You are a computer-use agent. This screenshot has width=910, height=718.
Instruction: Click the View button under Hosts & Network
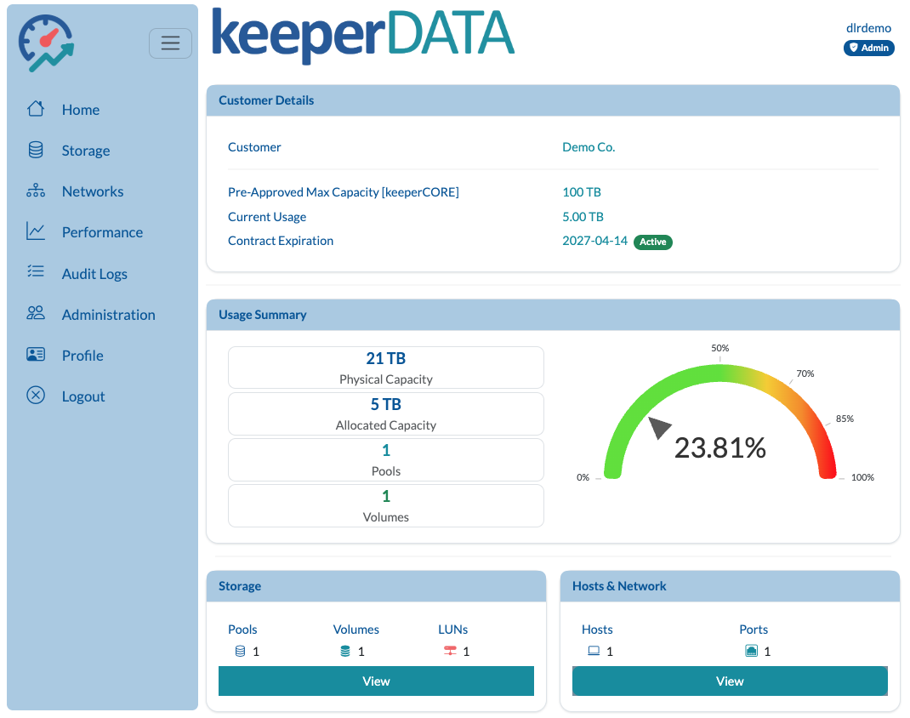click(730, 681)
